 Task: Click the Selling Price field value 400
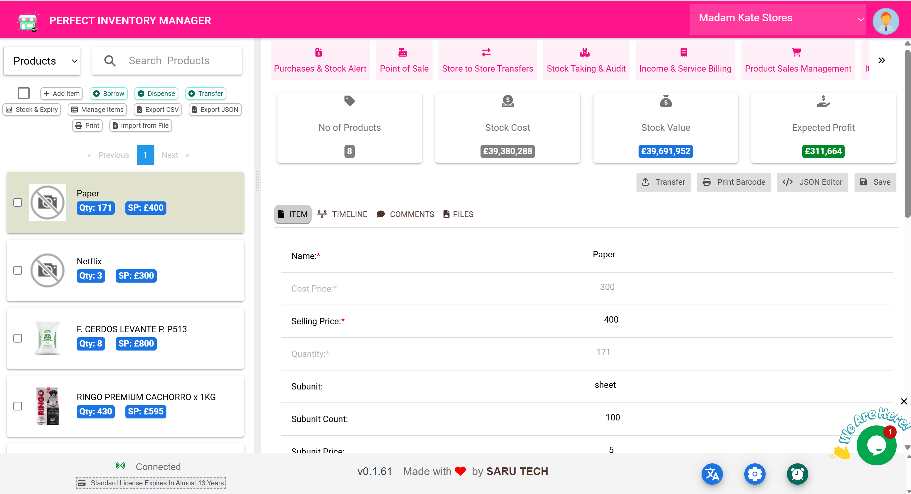tap(611, 320)
